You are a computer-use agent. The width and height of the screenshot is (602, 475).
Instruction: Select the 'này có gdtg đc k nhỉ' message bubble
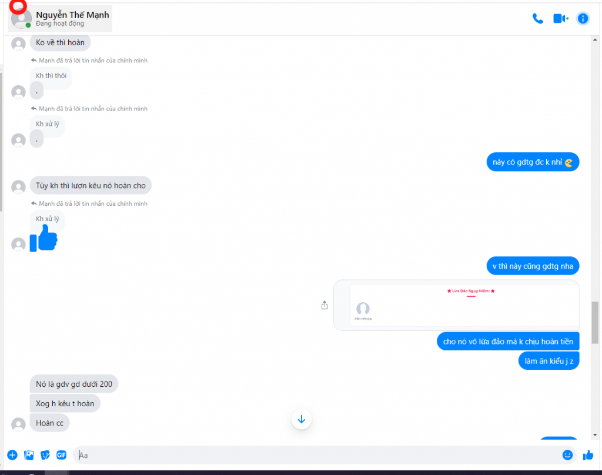pos(533,162)
